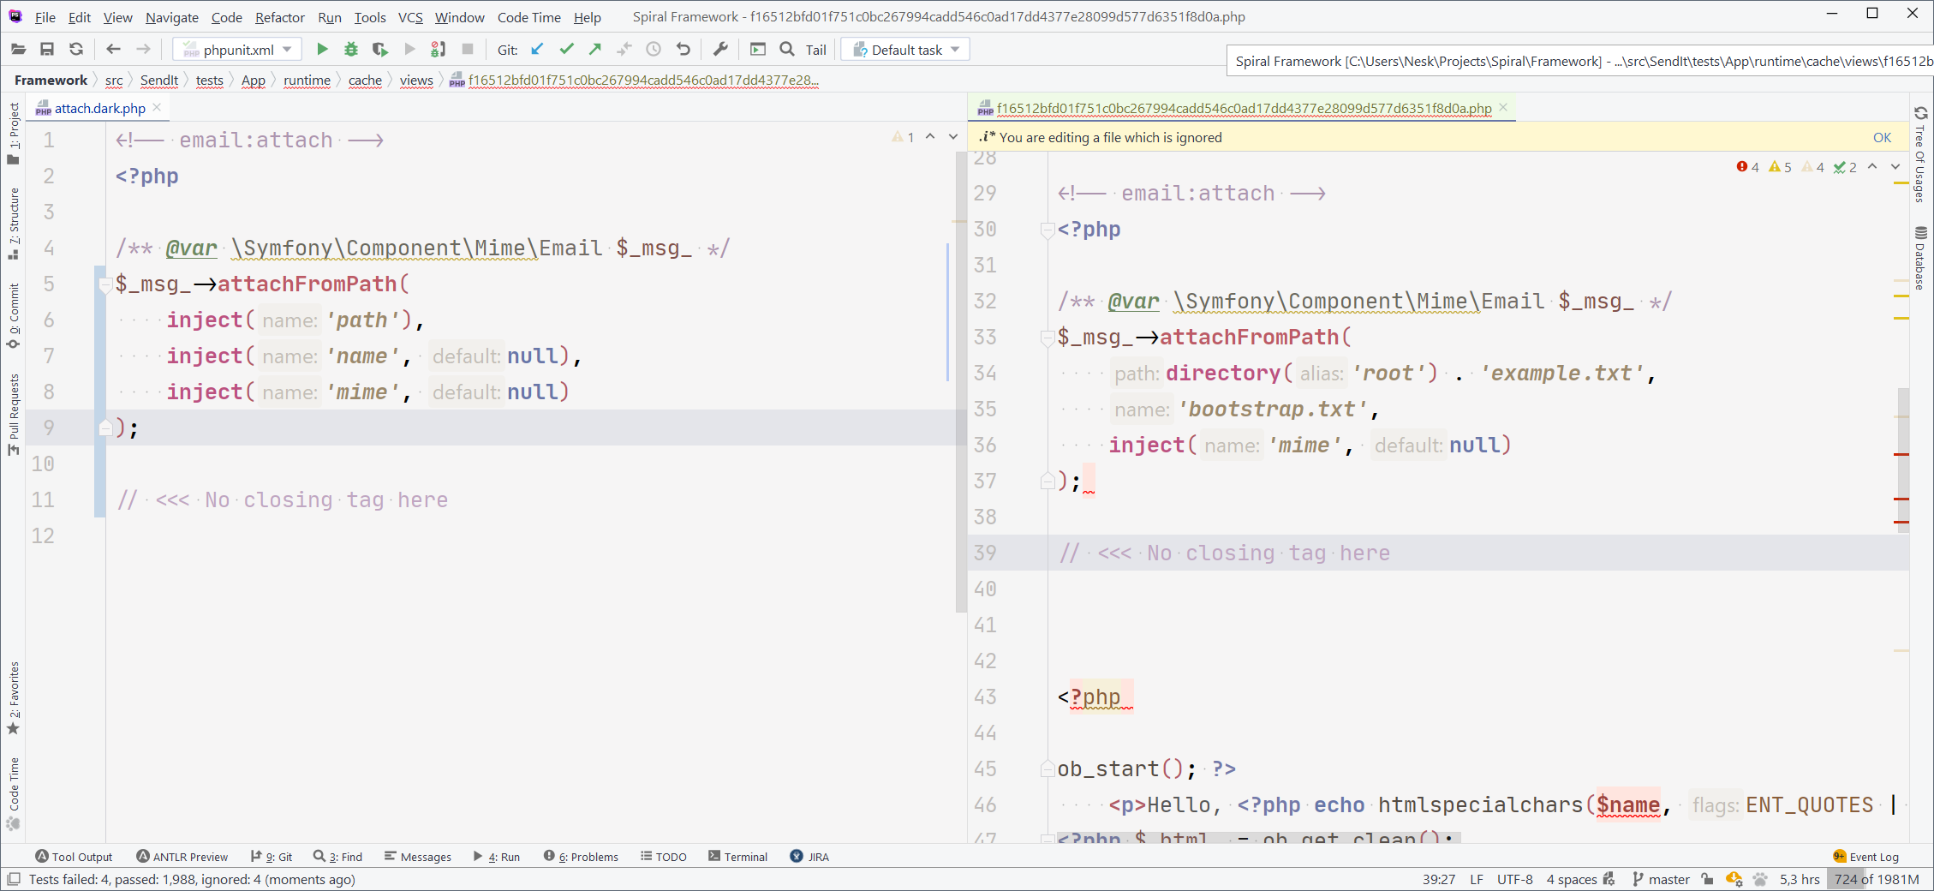Open the 4 spaces indent selector
Image resolution: width=1934 pixels, height=891 pixels.
click(x=1572, y=879)
